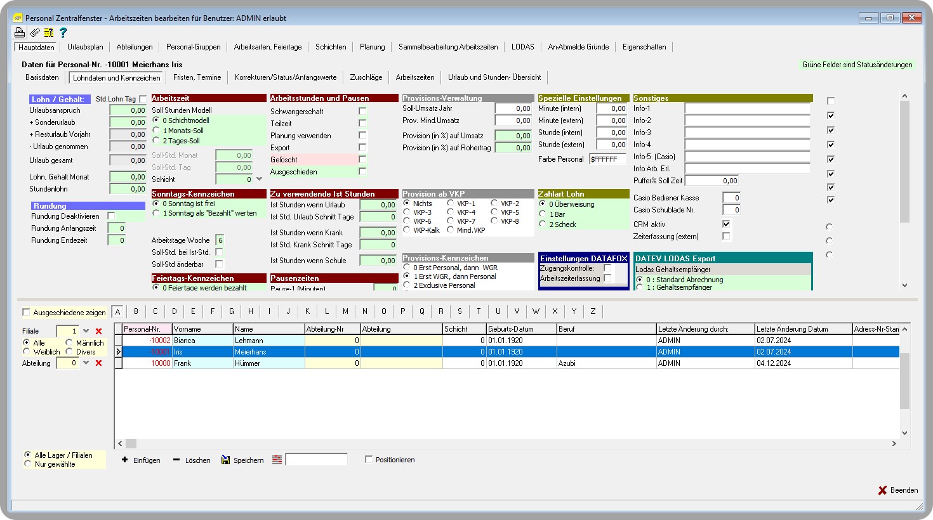Click the Speichern button

pyautogui.click(x=242, y=460)
